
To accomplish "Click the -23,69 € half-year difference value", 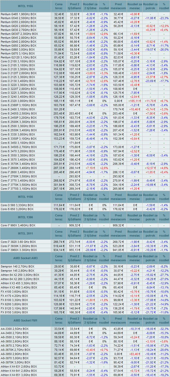I will pos(151,81).
